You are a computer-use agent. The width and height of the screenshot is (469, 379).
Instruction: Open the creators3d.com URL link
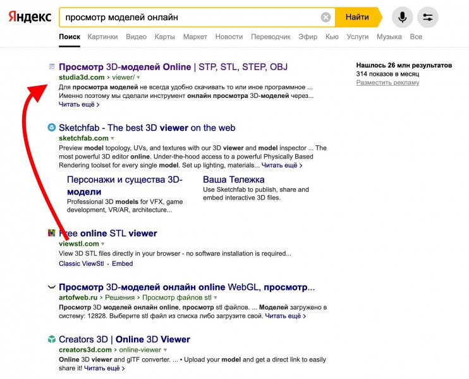coord(85,350)
